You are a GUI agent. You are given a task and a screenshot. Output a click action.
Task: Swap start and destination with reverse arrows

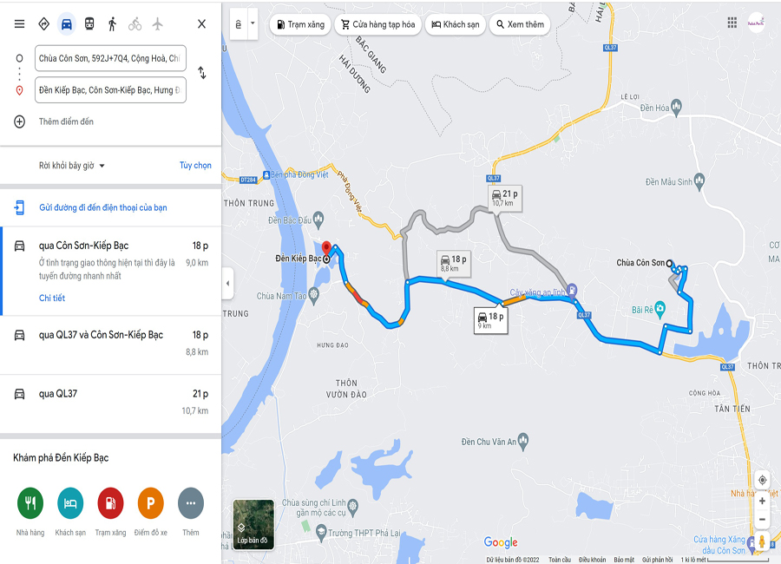[x=201, y=73]
